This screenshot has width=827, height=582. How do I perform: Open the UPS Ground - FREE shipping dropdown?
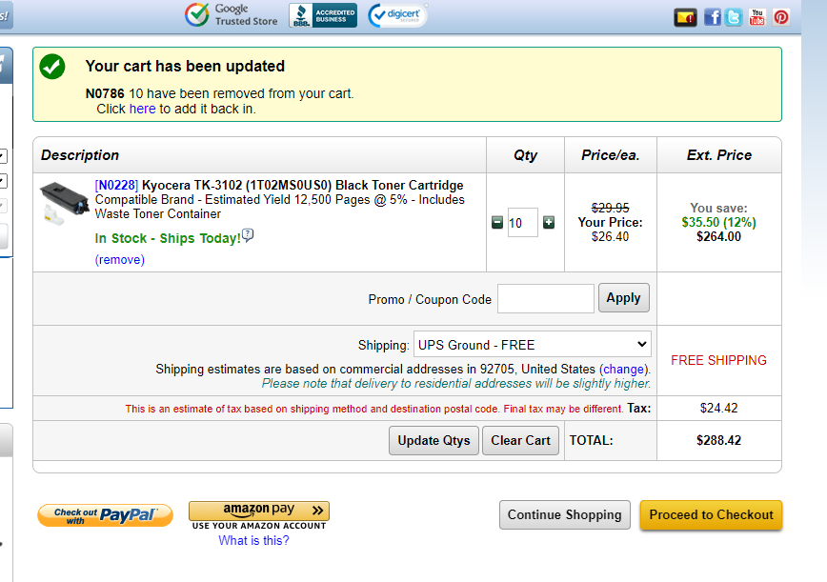533,344
